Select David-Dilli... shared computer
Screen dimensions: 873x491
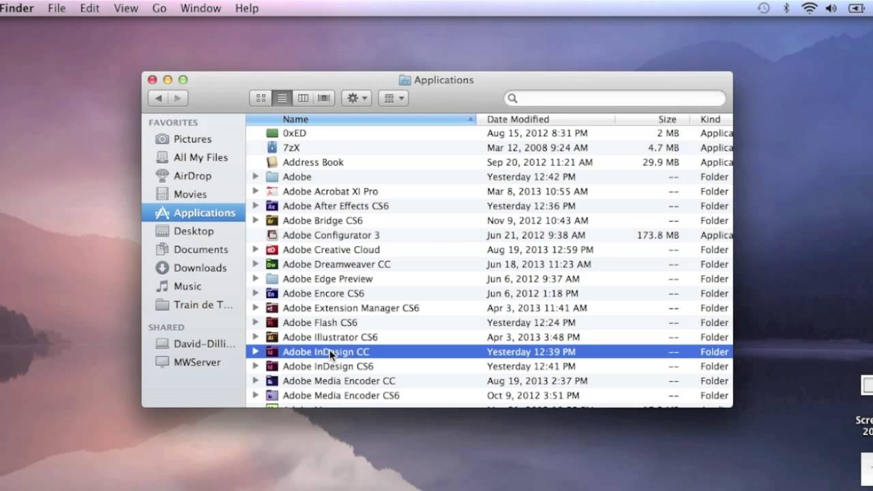tap(194, 344)
